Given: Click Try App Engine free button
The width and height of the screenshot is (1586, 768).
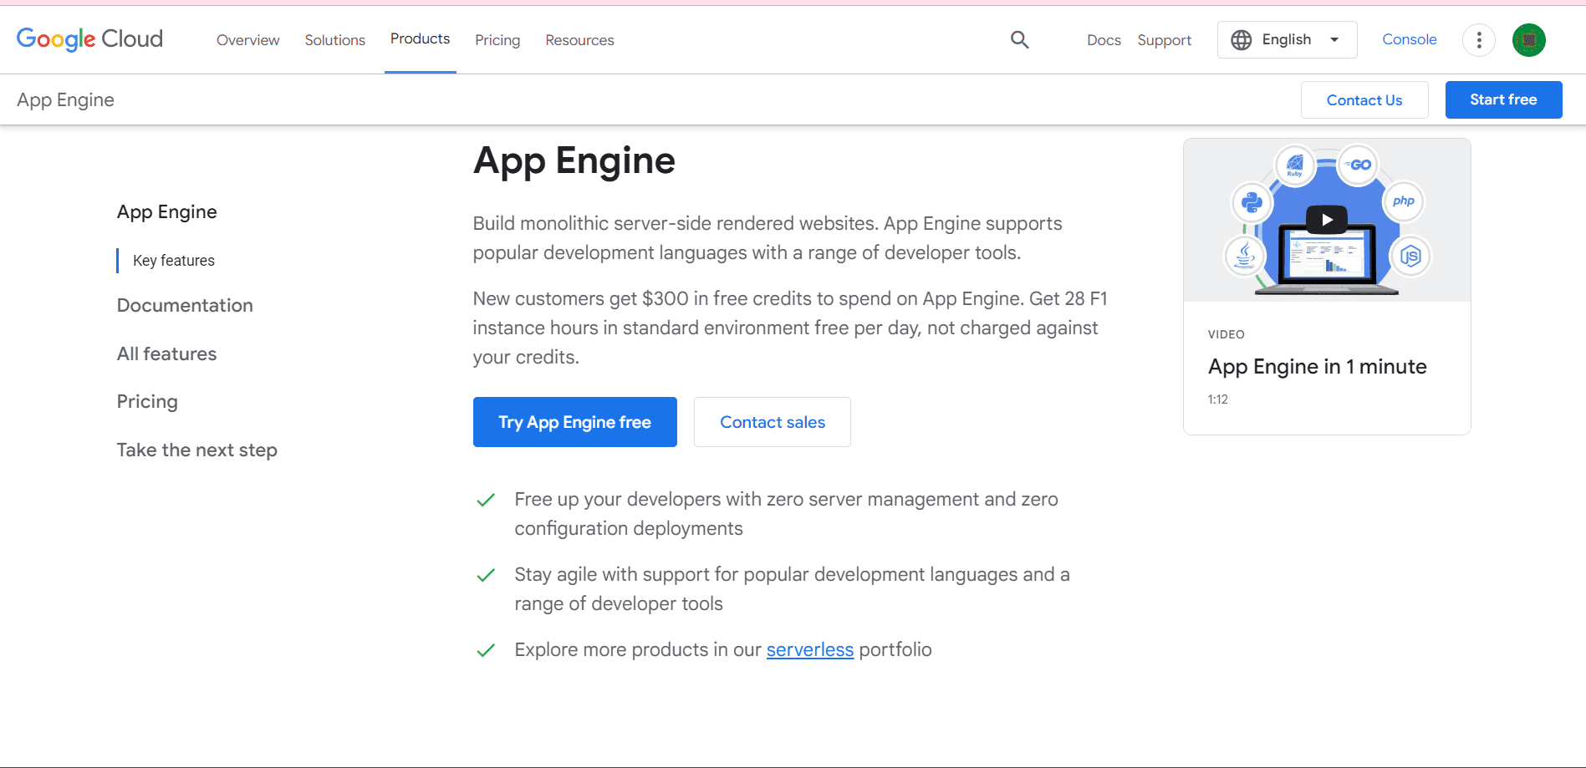Looking at the screenshot, I should [x=574, y=422].
